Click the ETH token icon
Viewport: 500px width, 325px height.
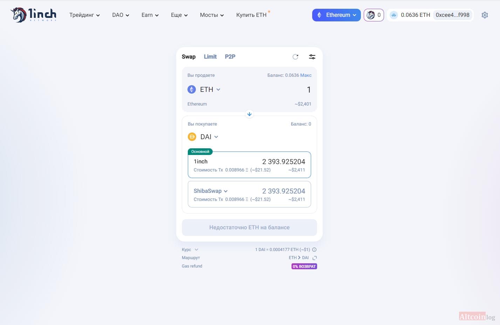pos(192,89)
